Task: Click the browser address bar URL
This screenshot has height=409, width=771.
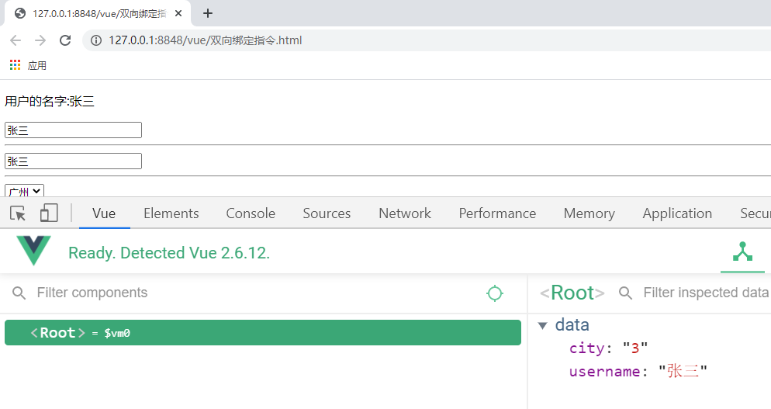Action: (x=206, y=40)
